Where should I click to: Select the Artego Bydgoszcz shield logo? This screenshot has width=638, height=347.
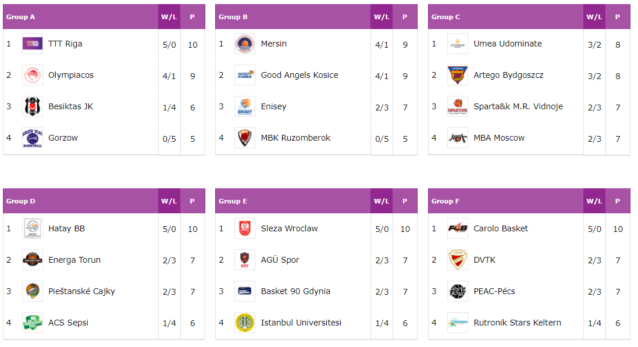point(458,75)
